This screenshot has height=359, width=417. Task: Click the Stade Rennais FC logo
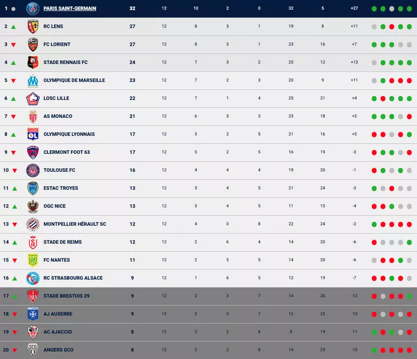(x=32, y=62)
